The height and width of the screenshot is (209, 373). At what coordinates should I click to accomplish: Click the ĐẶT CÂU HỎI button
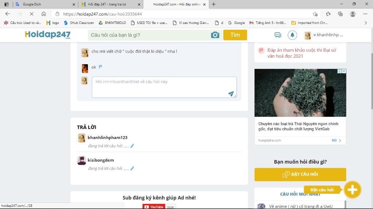pyautogui.click(x=300, y=175)
